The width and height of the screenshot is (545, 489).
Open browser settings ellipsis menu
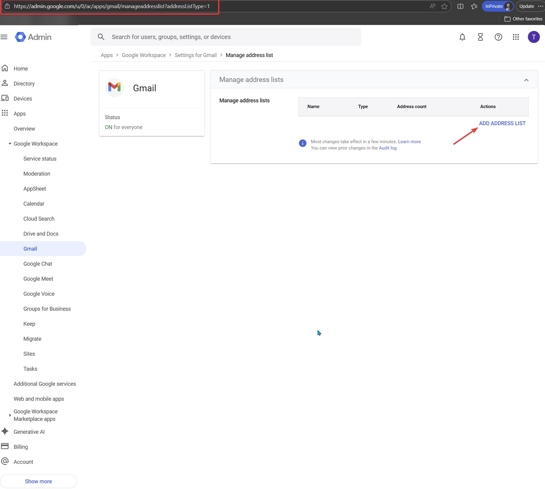pyautogui.click(x=540, y=6)
